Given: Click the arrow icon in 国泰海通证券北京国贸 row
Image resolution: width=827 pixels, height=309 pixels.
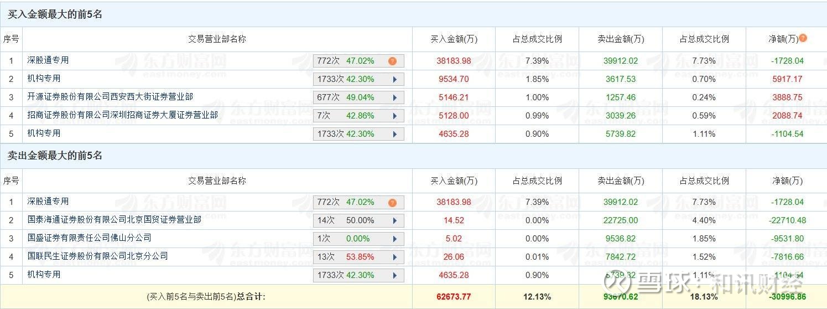Looking at the screenshot, I should pos(395,220).
